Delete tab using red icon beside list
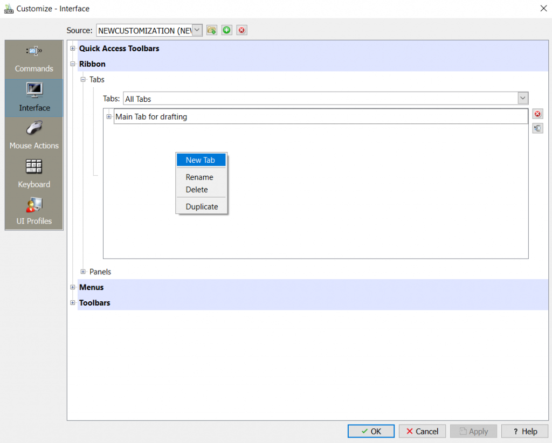Image resolution: width=552 pixels, height=443 pixels. 537,114
